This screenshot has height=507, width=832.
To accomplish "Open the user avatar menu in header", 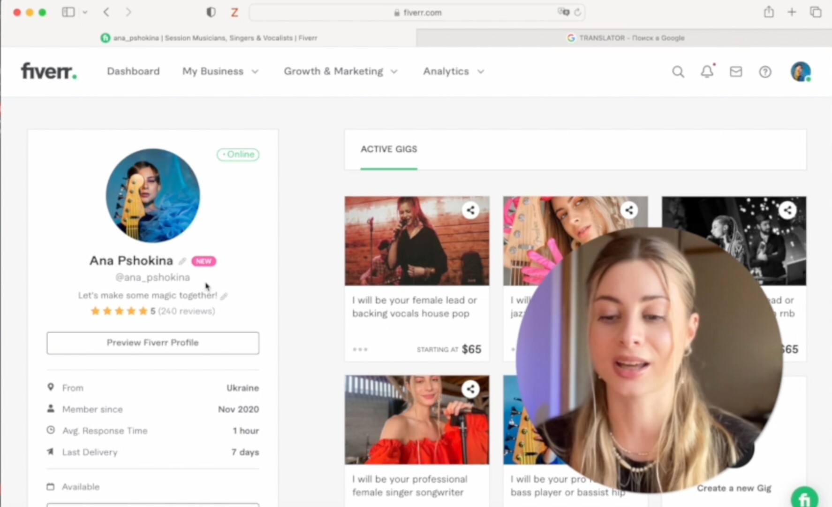I will [x=801, y=72].
